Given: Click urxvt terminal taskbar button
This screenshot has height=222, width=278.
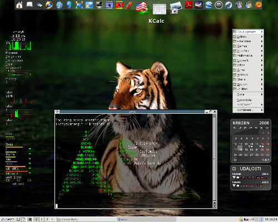Looking at the screenshot, I should [146, 219].
